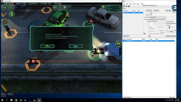The image size is (181, 102).
Task: Click the save floppy icon in Cheat Engine
Action: [x=129, y=6]
